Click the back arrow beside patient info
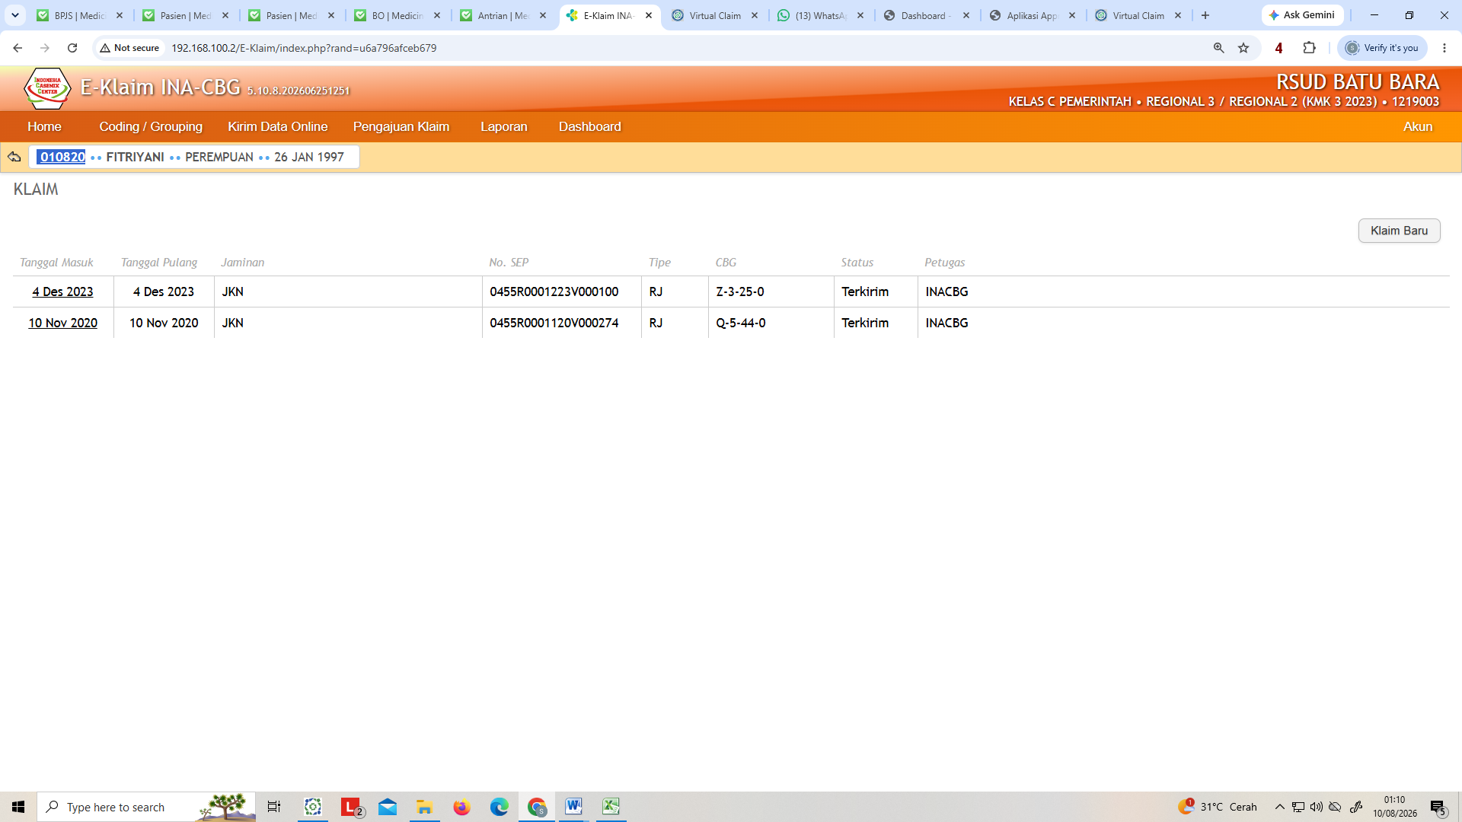 (14, 157)
